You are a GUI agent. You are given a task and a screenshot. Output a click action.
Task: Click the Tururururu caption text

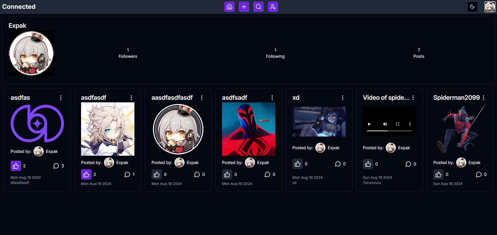tap(372, 183)
